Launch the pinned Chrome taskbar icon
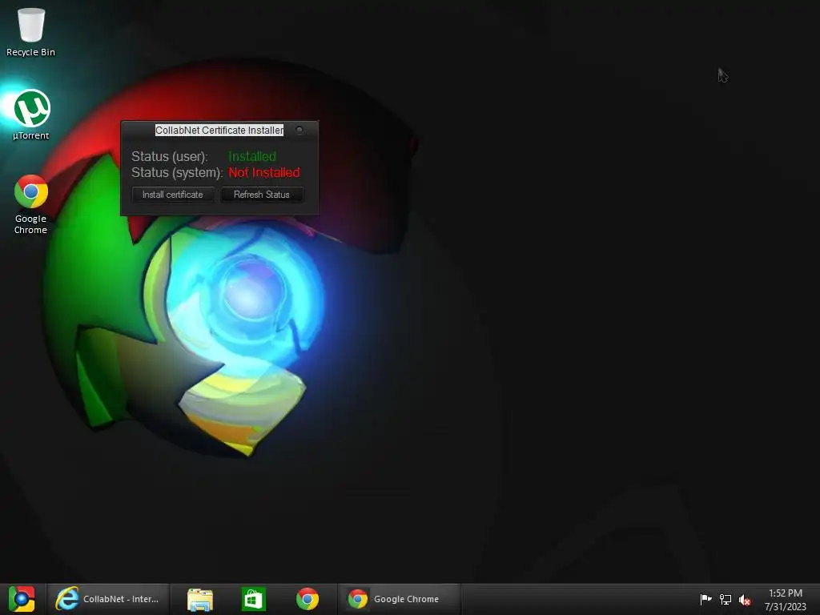 [x=307, y=599]
